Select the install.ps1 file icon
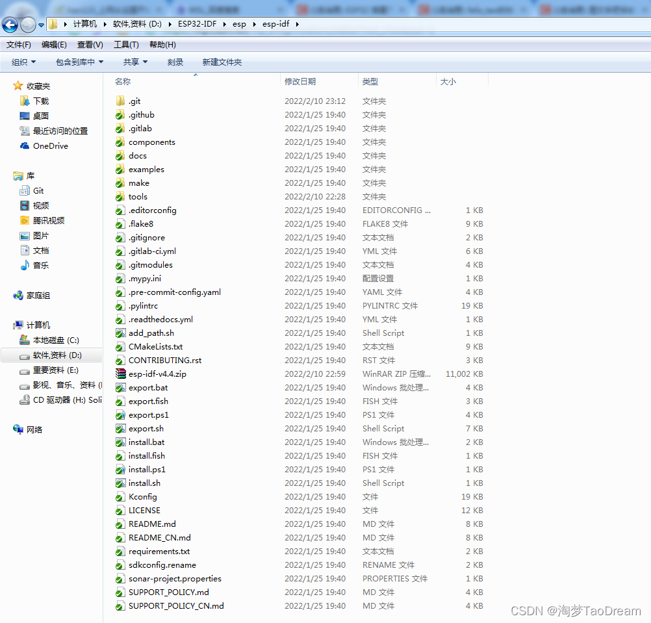This screenshot has height=623, width=651. coord(120,470)
